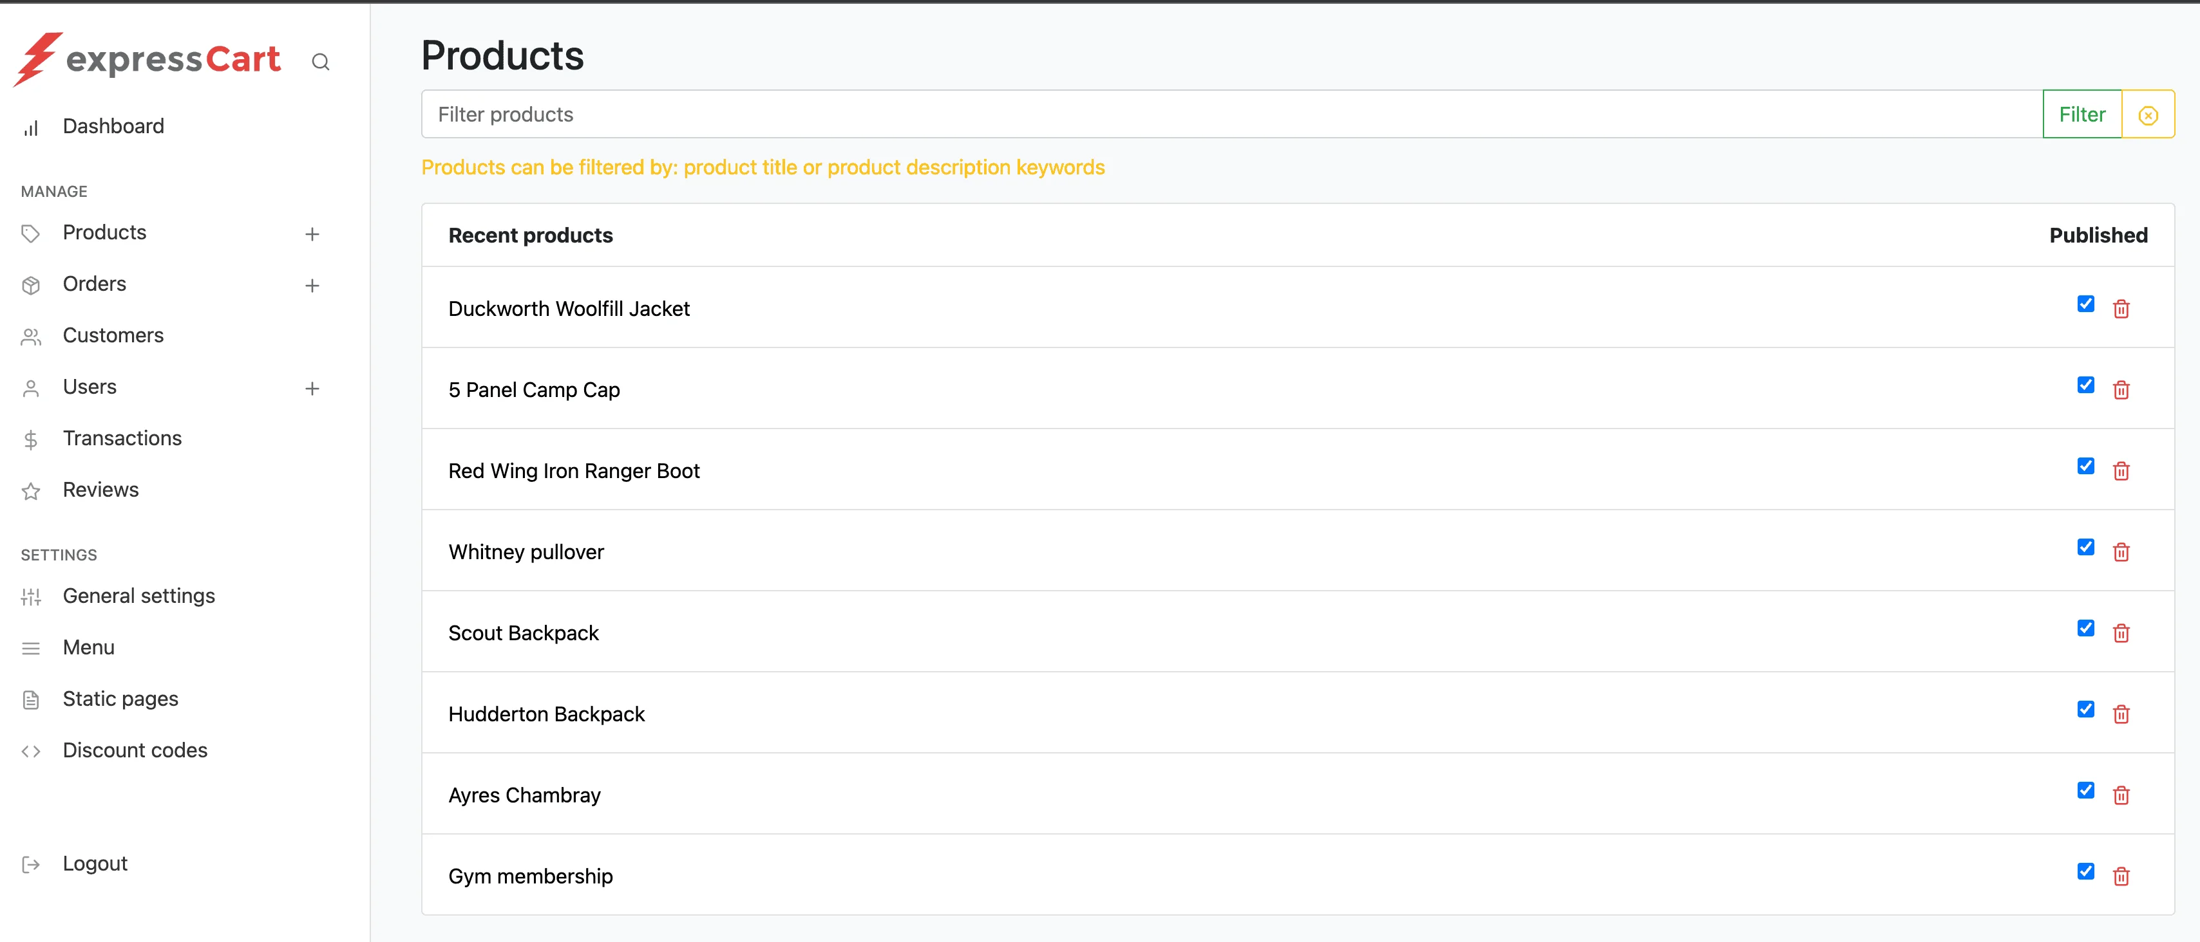Open Dashboard in the sidebar
The image size is (2200, 942).
pyautogui.click(x=113, y=126)
